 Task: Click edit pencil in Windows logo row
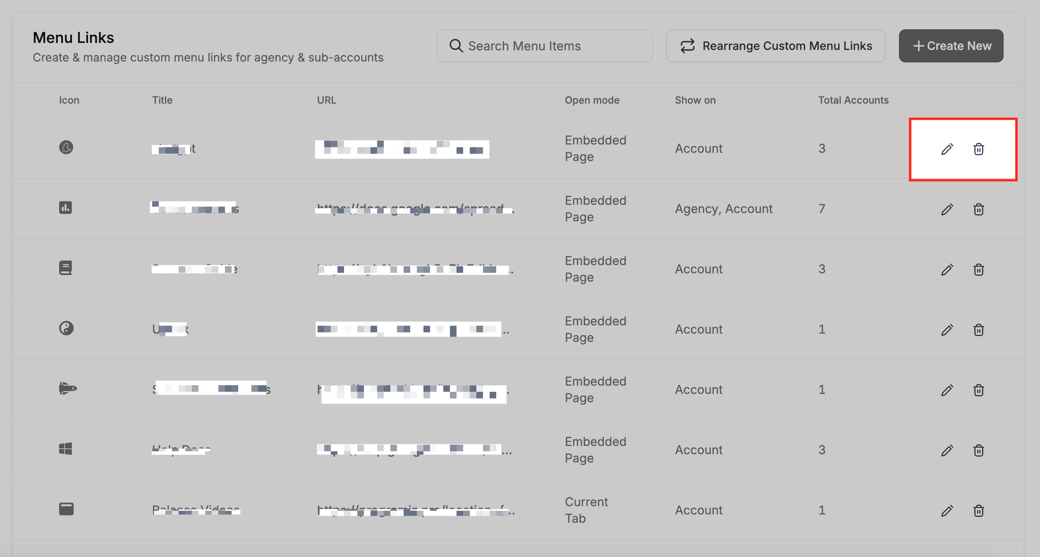tap(947, 450)
